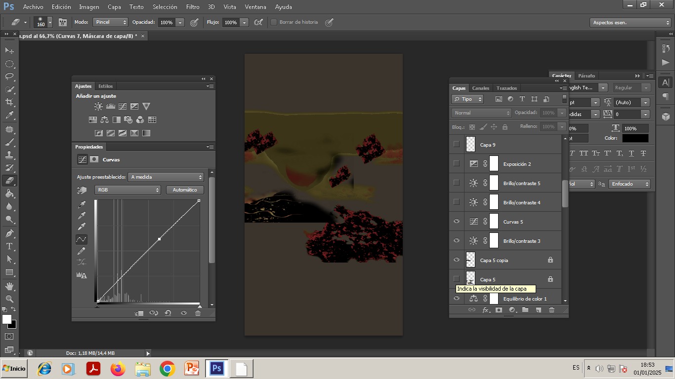Select the Move tool
Viewport: 675px width, 379px height.
(x=9, y=50)
